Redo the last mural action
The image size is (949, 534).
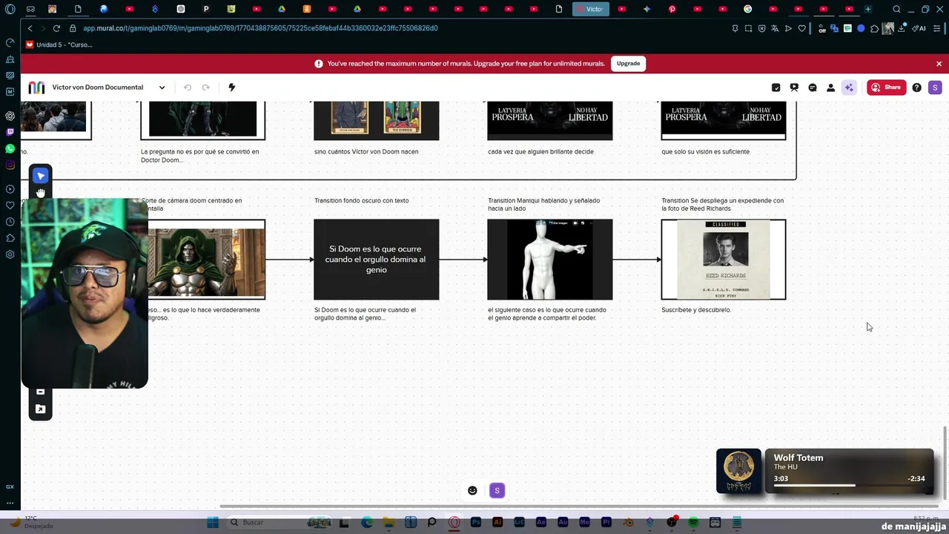pos(206,88)
